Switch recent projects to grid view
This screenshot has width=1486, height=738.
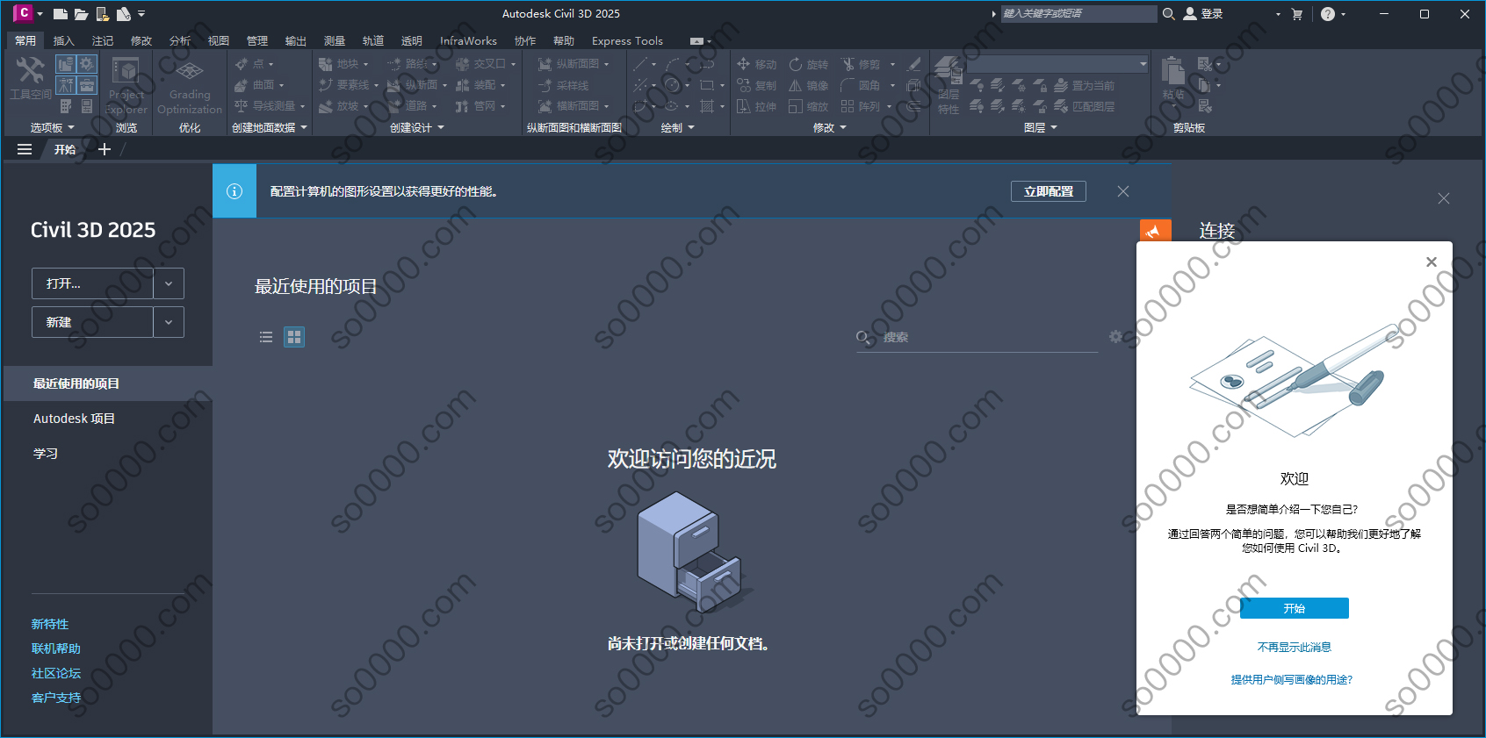(294, 337)
